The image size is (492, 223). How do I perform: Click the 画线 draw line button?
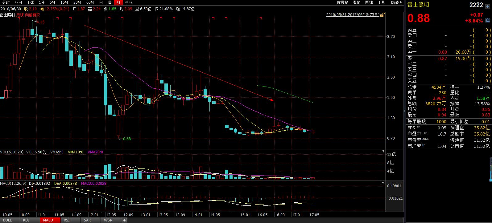[369, 2]
